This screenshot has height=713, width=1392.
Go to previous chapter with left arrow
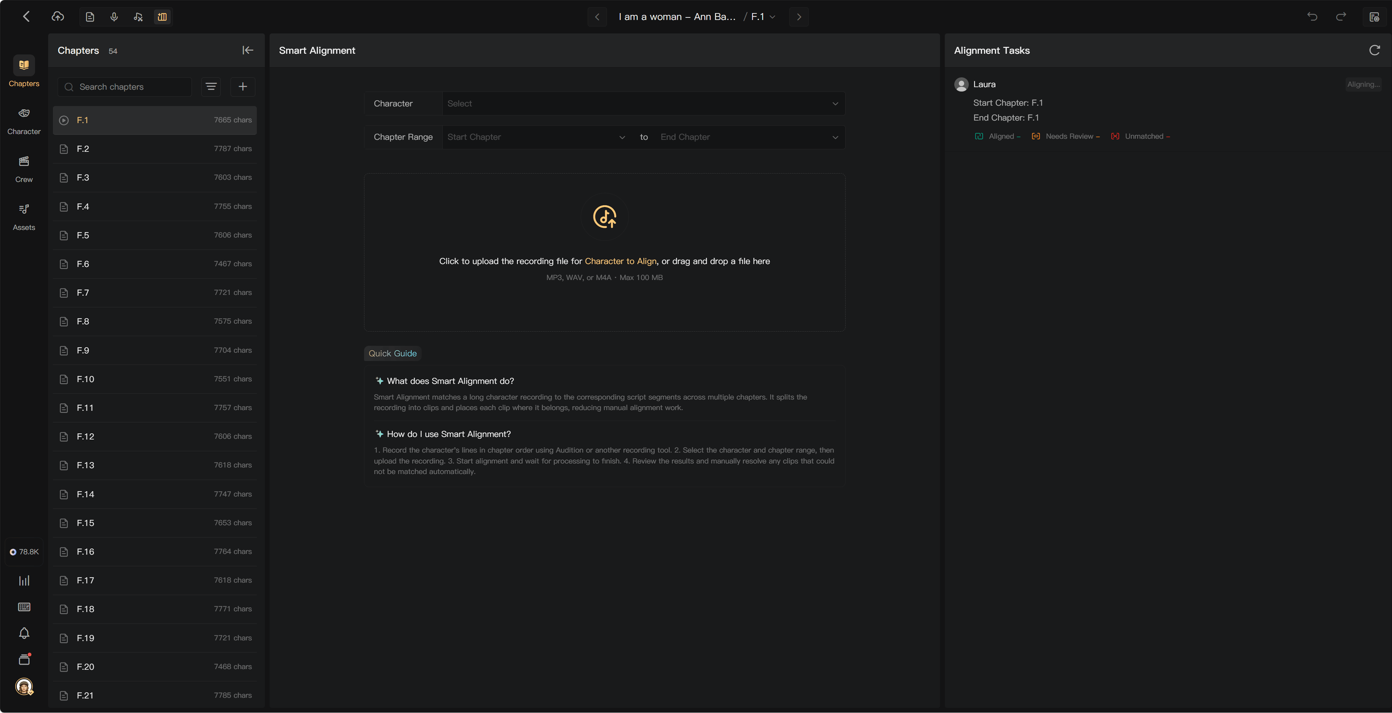(597, 17)
